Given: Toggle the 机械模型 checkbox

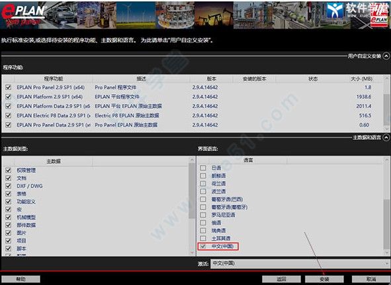Looking at the screenshot, I should (x=8, y=217).
